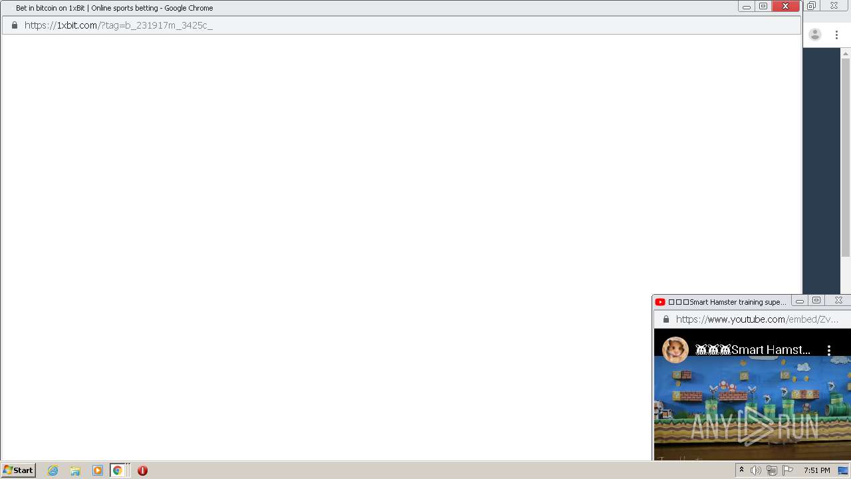The image size is (851, 479).
Task: Open the YouTube player more options menu
Action: tap(829, 350)
